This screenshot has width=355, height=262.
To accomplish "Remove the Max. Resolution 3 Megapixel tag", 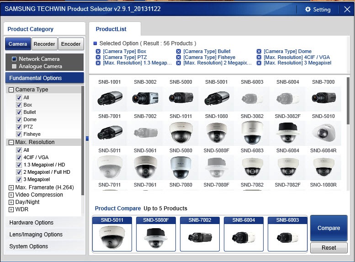I will (x=259, y=63).
